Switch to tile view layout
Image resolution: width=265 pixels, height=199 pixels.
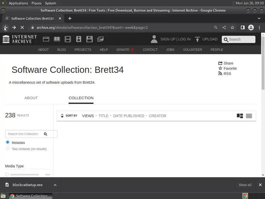tap(240, 116)
